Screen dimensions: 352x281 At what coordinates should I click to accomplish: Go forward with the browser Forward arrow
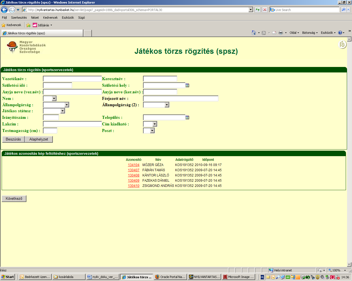pos(12,10)
